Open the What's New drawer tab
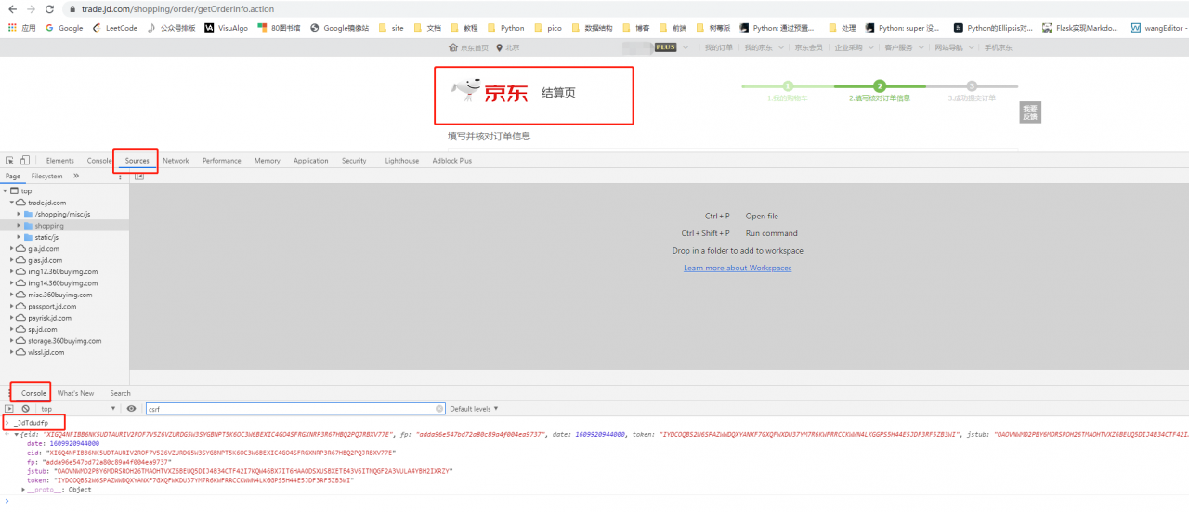Image resolution: width=1189 pixels, height=512 pixels. coord(75,393)
